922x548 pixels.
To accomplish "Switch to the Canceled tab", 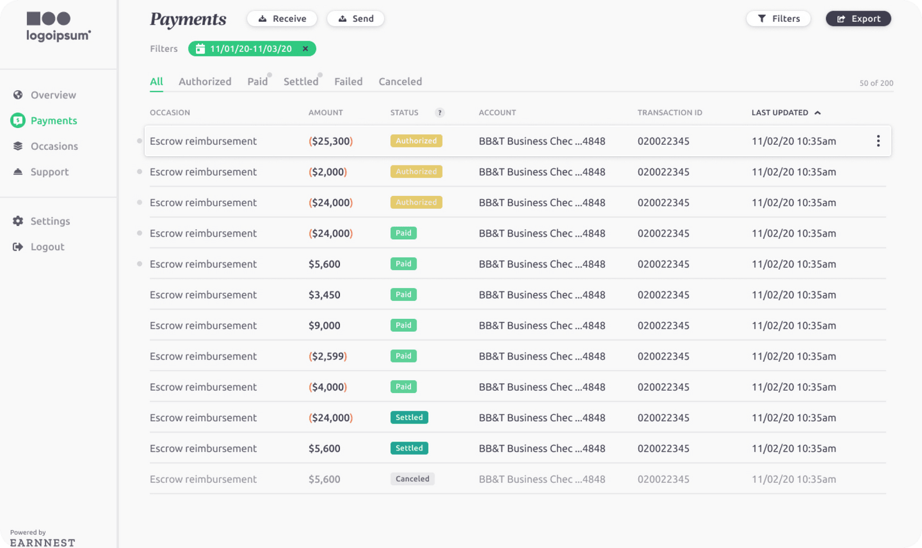I will [400, 82].
